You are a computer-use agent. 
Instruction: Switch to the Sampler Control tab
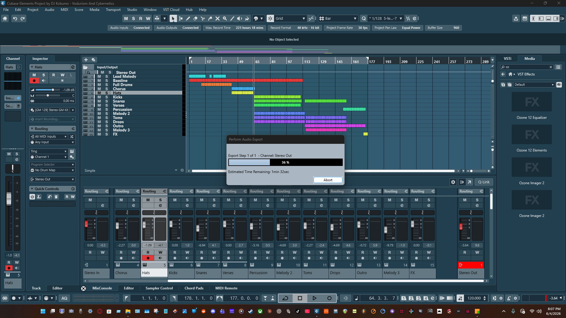pyautogui.click(x=159, y=288)
